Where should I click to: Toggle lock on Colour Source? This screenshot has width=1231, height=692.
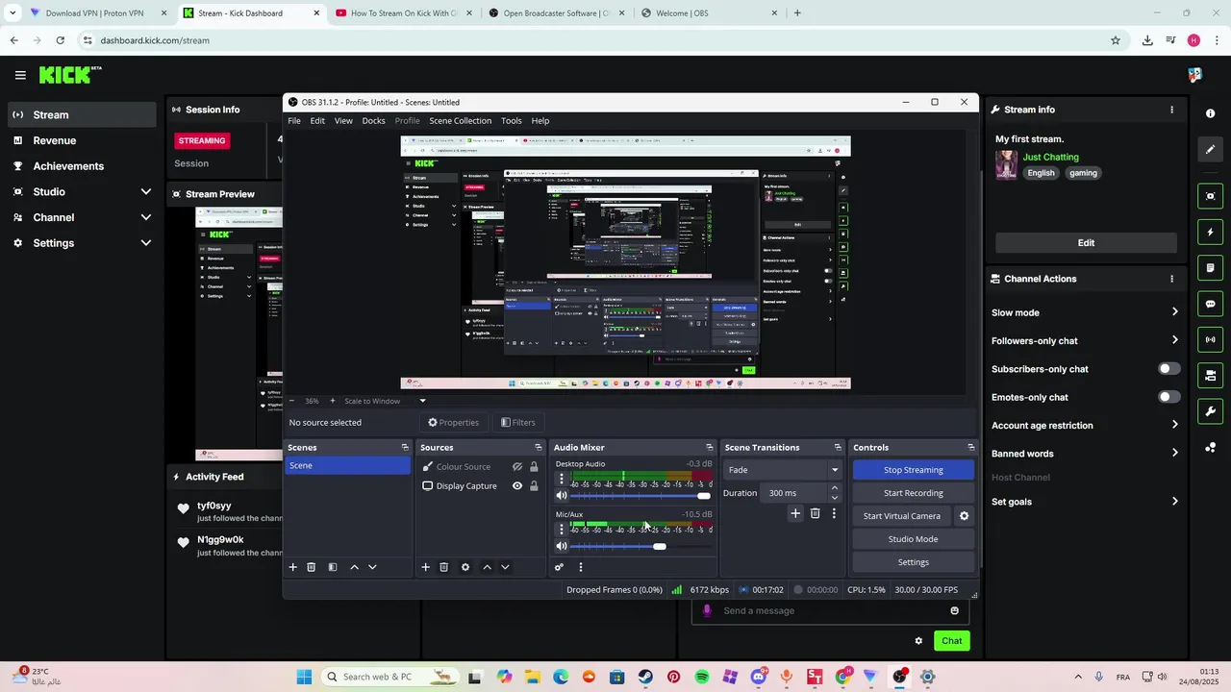pyautogui.click(x=534, y=467)
